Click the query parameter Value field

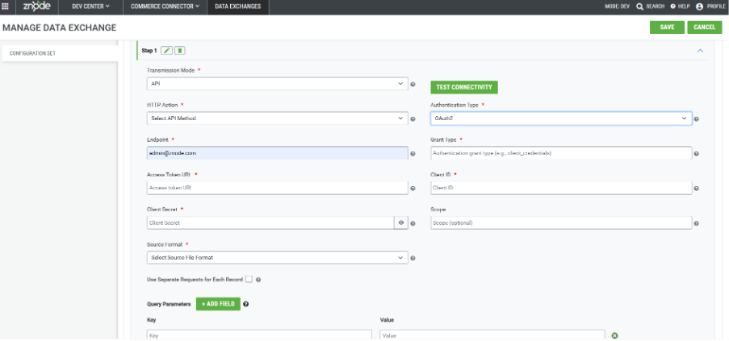(x=492, y=335)
